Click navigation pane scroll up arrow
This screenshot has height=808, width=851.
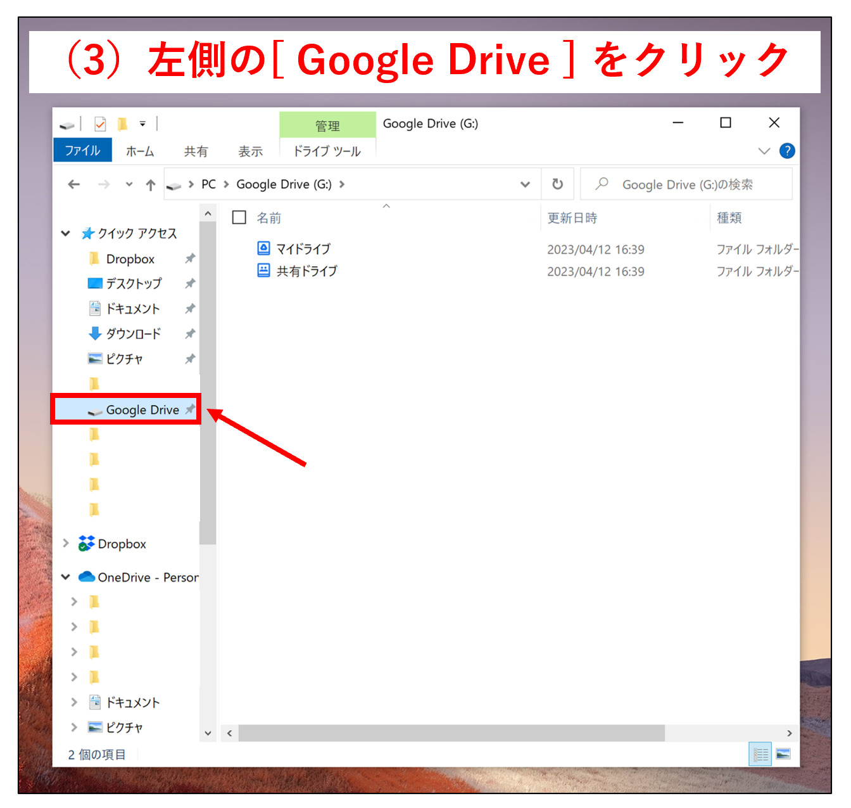click(208, 214)
